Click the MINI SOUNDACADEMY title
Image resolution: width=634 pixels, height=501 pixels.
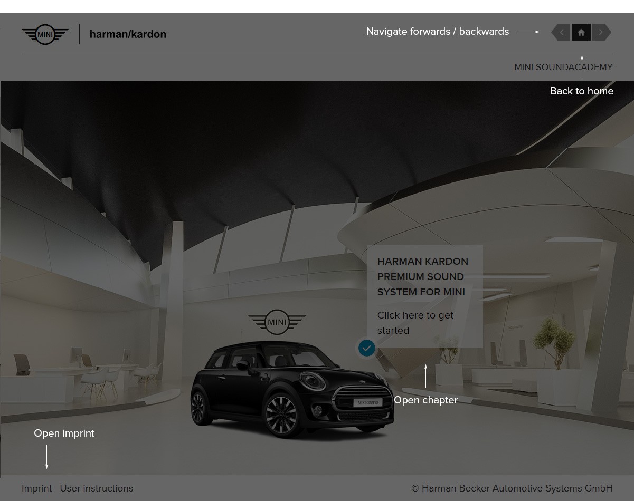click(563, 67)
